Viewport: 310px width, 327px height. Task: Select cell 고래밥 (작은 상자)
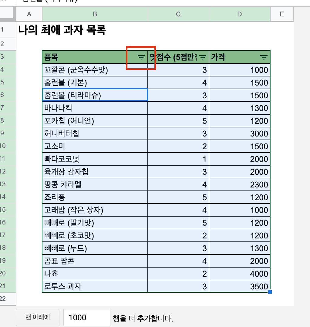(95, 210)
